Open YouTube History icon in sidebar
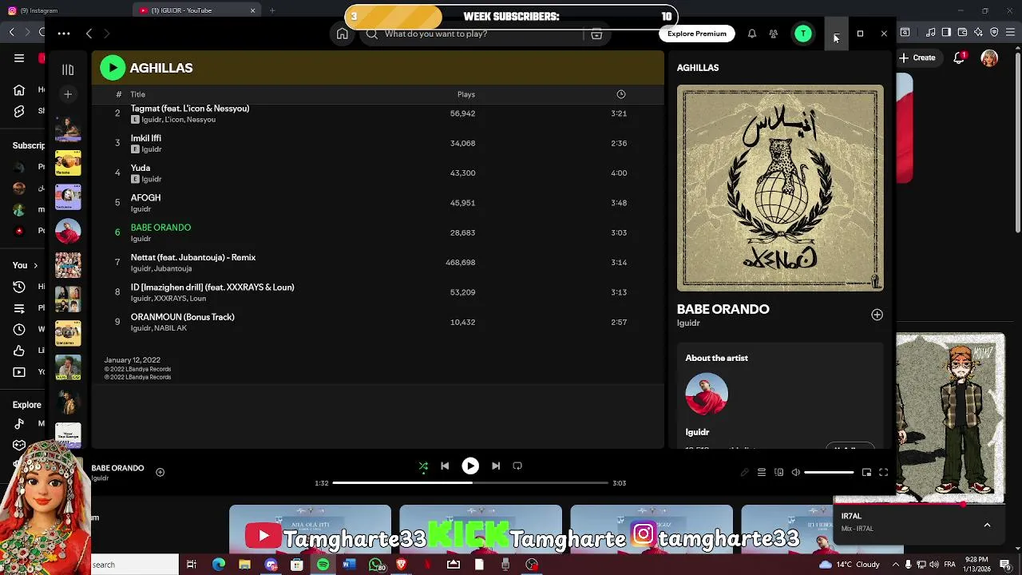Viewport: 1022px width, 575px height. click(19, 287)
